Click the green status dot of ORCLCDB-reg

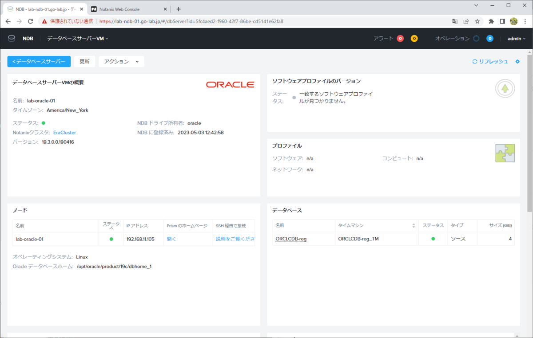pos(433,239)
